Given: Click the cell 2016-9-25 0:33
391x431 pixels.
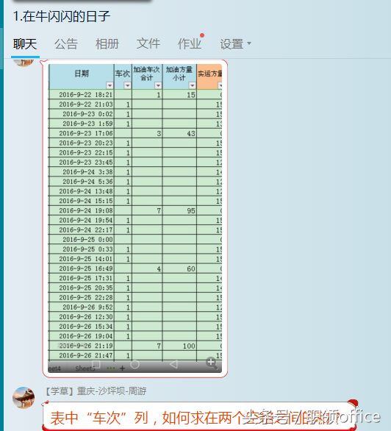Looking at the screenshot, I should 82,249.
